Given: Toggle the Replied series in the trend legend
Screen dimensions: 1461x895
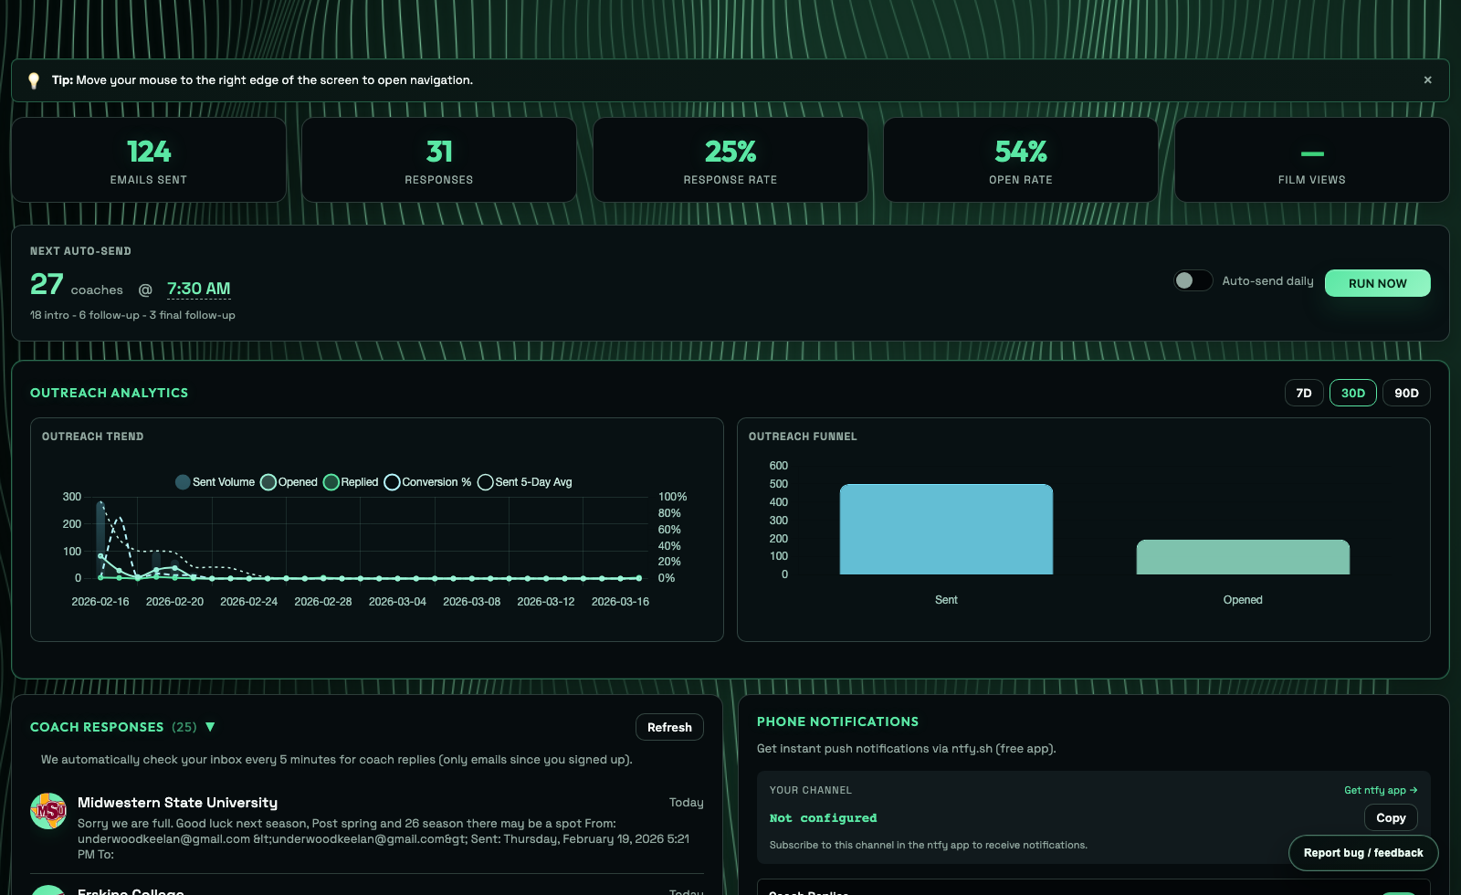Looking at the screenshot, I should tap(331, 482).
